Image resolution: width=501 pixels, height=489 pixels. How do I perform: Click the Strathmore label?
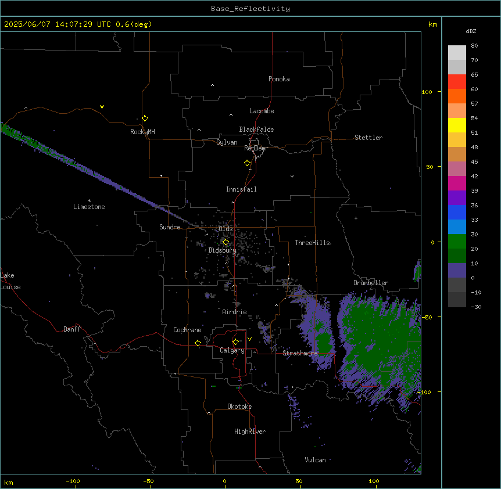tap(300, 353)
